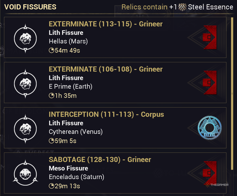Click the fissure list vertical scrollbar
Image resolution: width=237 pixels, height=196 pixels.
(232, 93)
